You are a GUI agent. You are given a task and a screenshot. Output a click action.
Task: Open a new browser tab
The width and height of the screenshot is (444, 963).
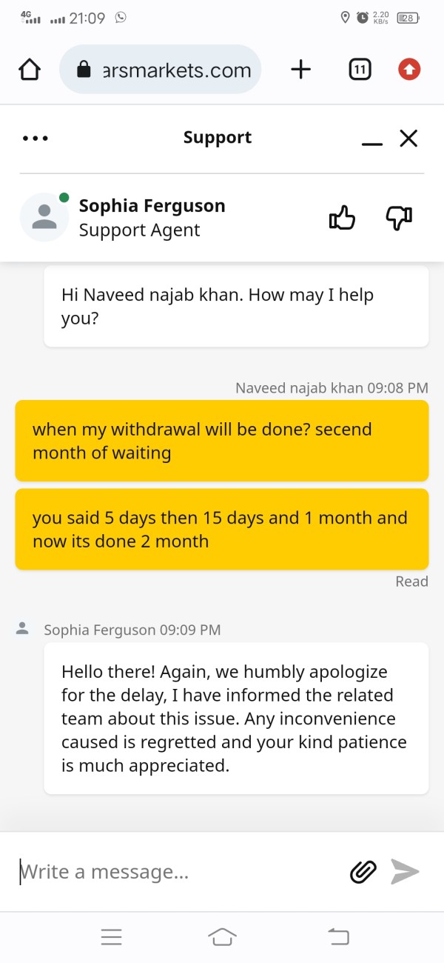[x=300, y=70]
